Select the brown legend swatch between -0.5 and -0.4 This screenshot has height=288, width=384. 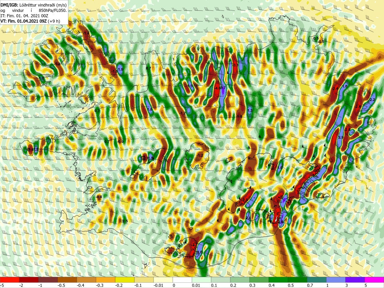coord(67,280)
